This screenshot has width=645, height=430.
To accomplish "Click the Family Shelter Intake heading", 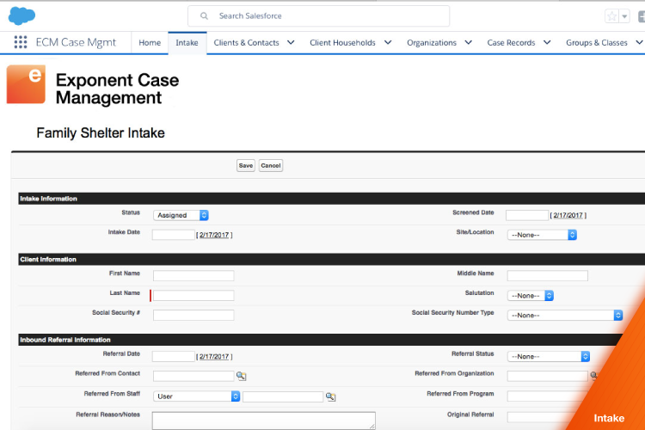I will [x=101, y=133].
